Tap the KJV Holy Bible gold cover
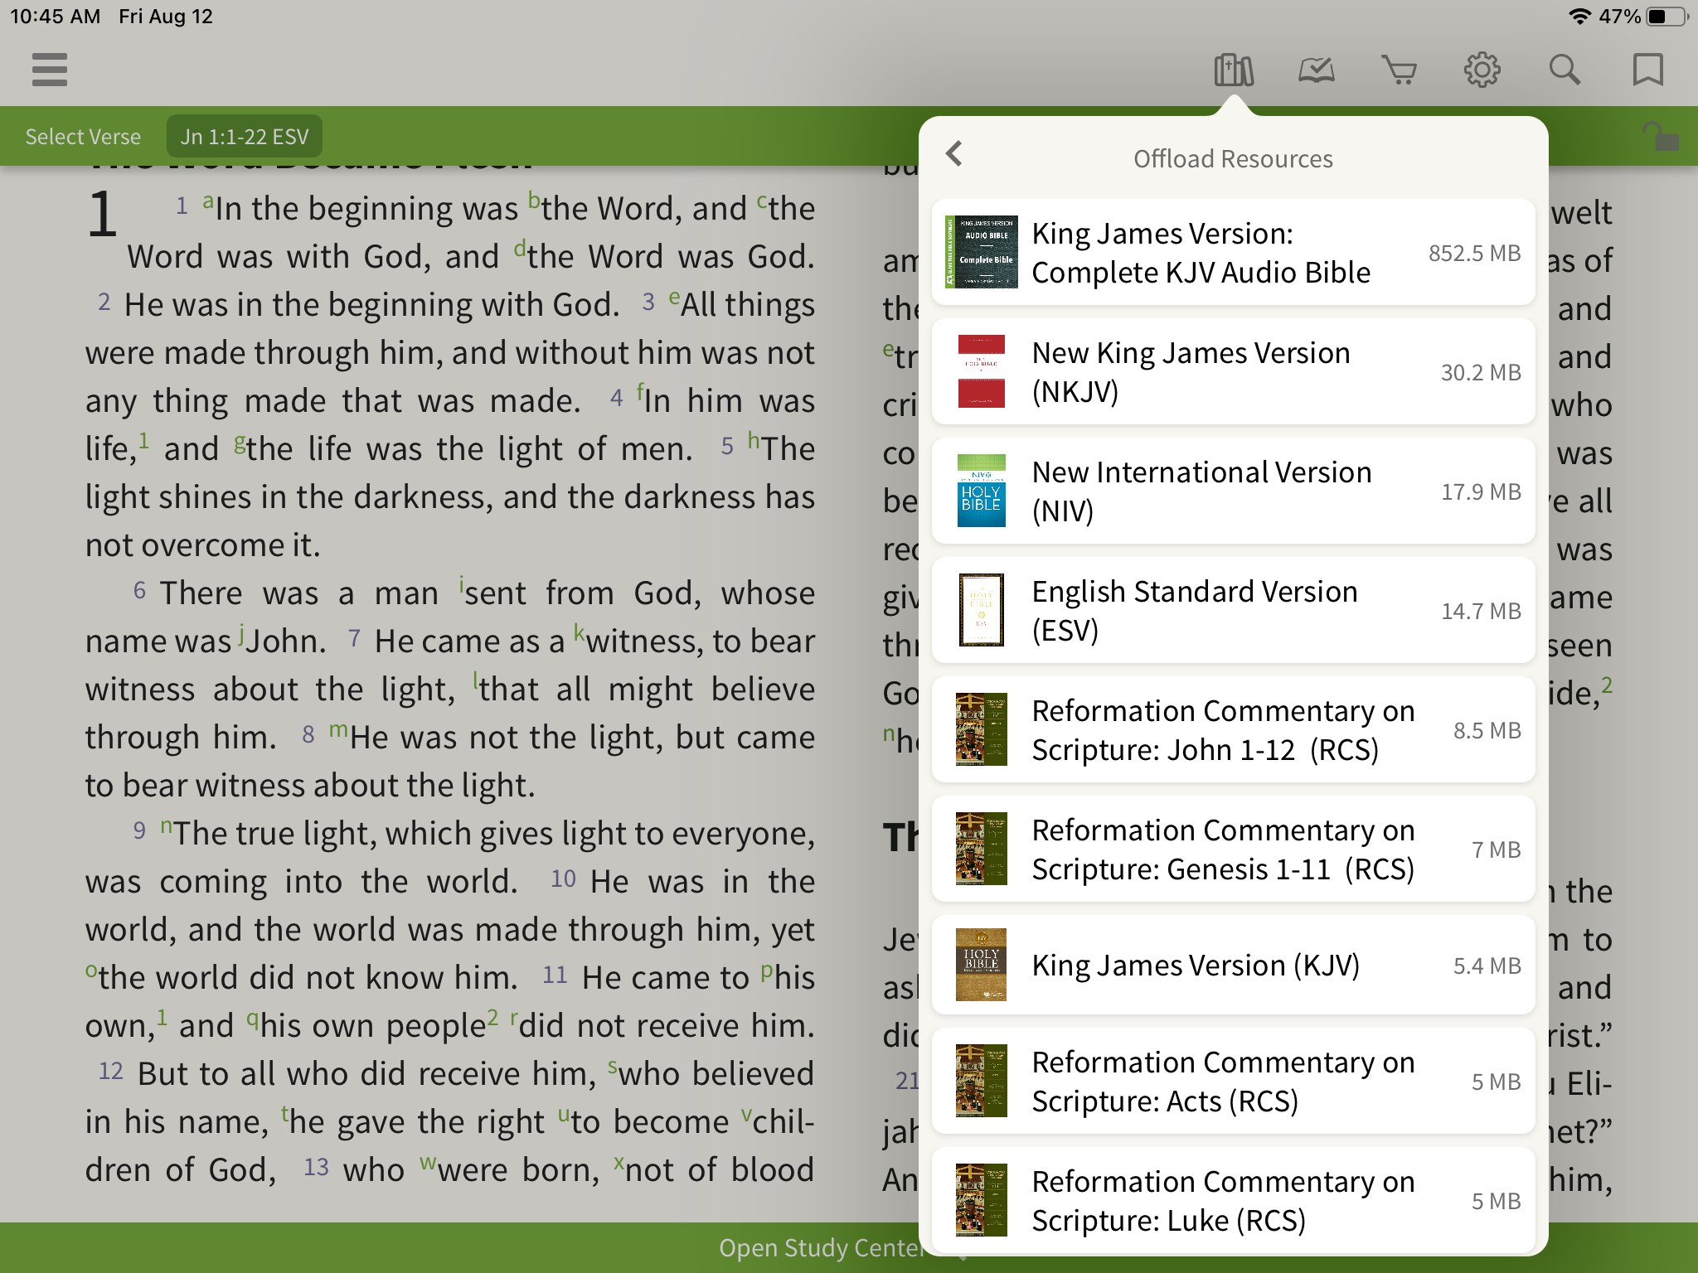 pyautogui.click(x=982, y=965)
